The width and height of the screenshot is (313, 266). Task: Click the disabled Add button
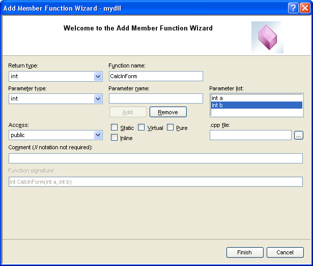[x=128, y=112]
